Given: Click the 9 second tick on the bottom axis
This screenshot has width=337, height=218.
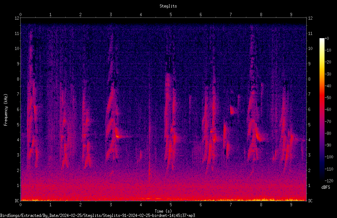Looking at the screenshot, I should [x=291, y=205].
